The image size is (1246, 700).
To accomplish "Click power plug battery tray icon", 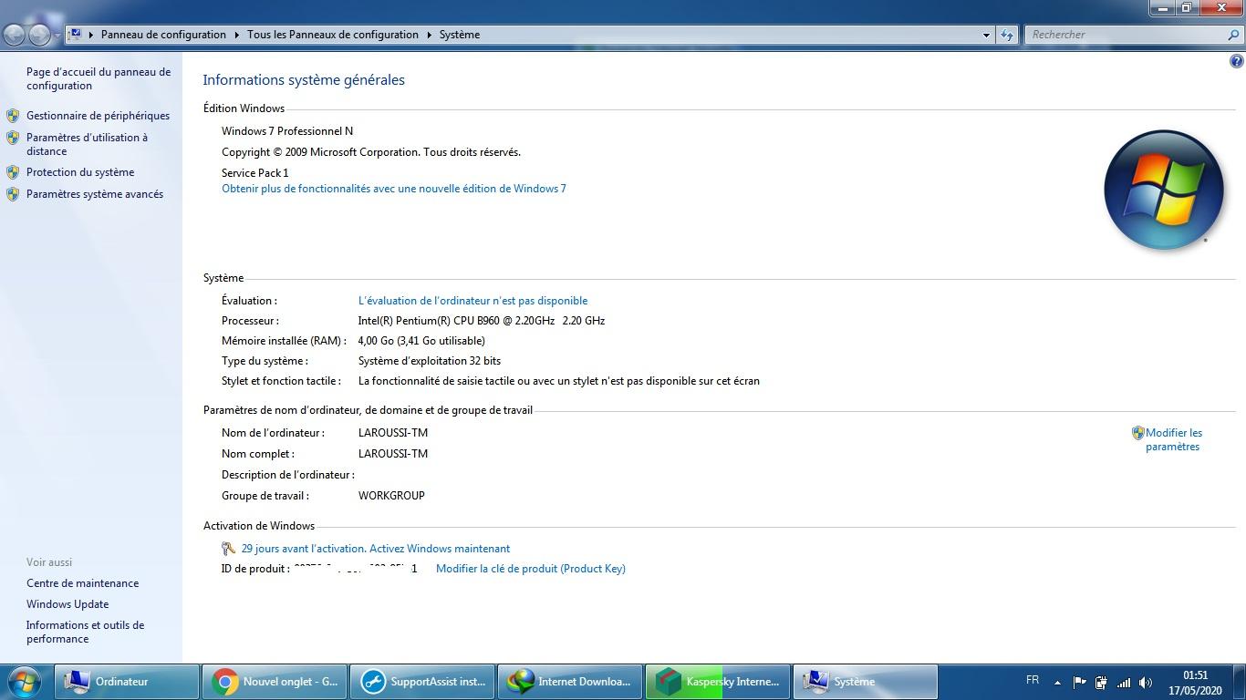I will tap(1101, 682).
